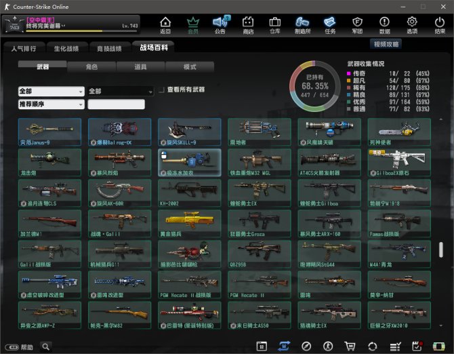
Task: Go back with the 返回 home icon
Action: pyautogui.click(x=165, y=25)
